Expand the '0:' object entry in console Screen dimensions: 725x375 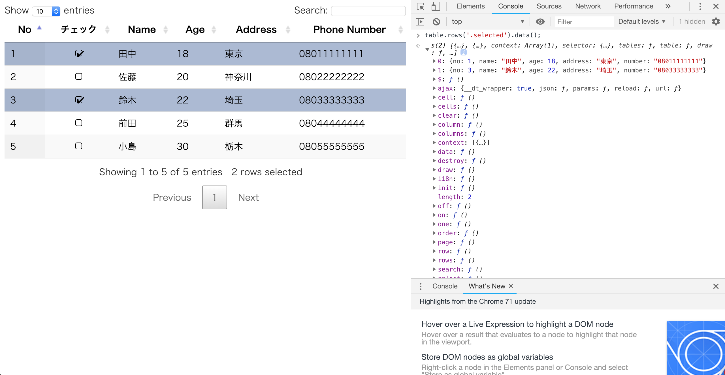[x=434, y=61]
